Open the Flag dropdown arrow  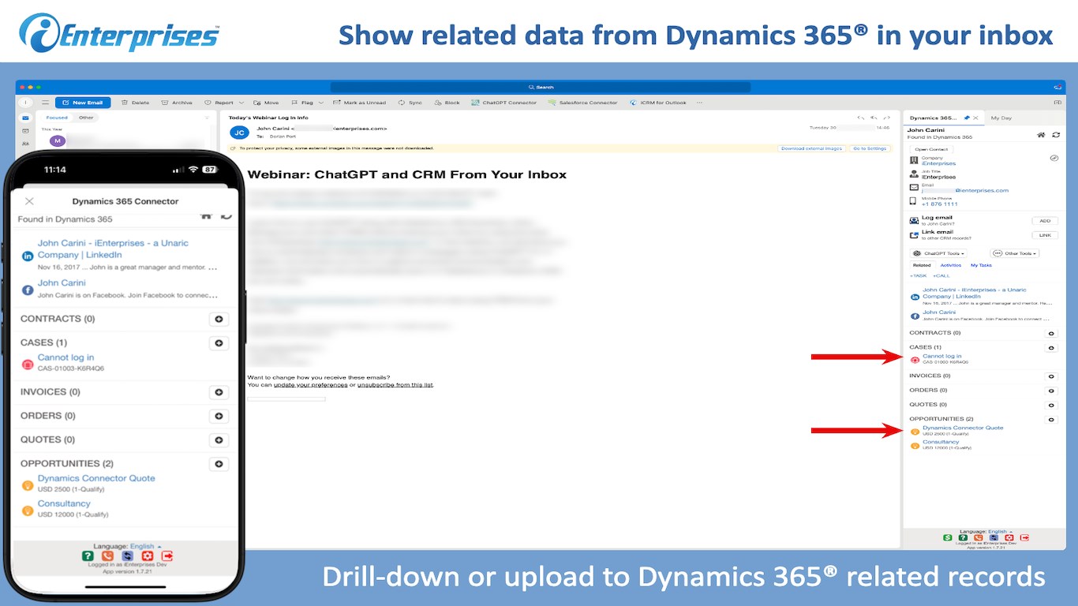pyautogui.click(x=320, y=103)
